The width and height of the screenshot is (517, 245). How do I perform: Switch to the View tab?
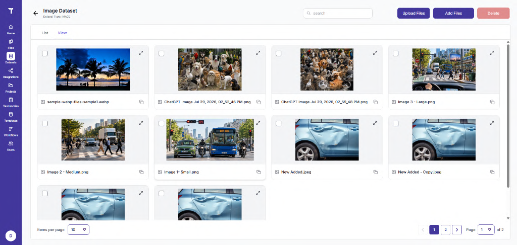(62, 33)
